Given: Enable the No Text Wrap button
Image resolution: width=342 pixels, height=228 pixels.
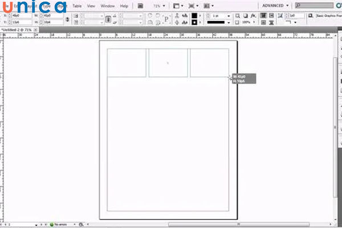Looking at the screenshot, I should [x=263, y=16].
